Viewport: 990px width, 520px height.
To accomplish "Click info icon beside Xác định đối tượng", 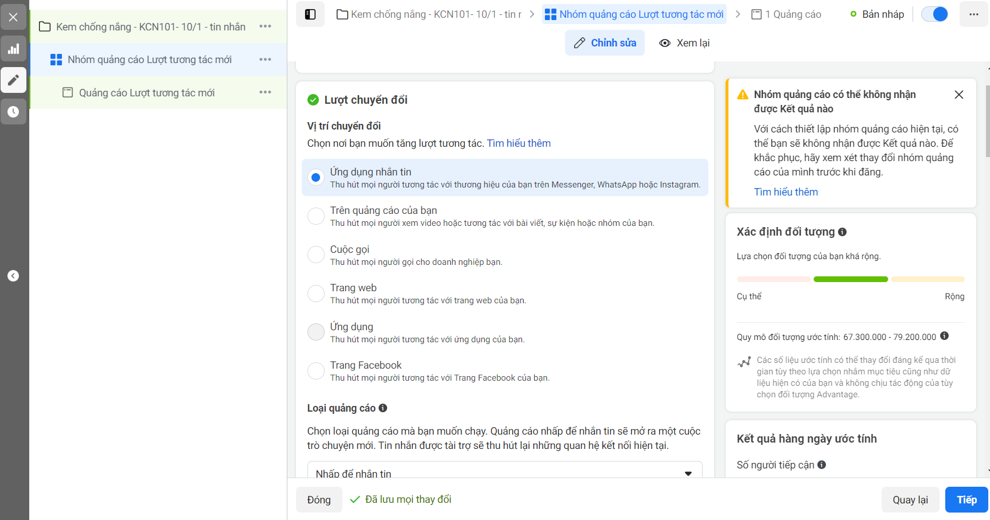I will coord(842,232).
